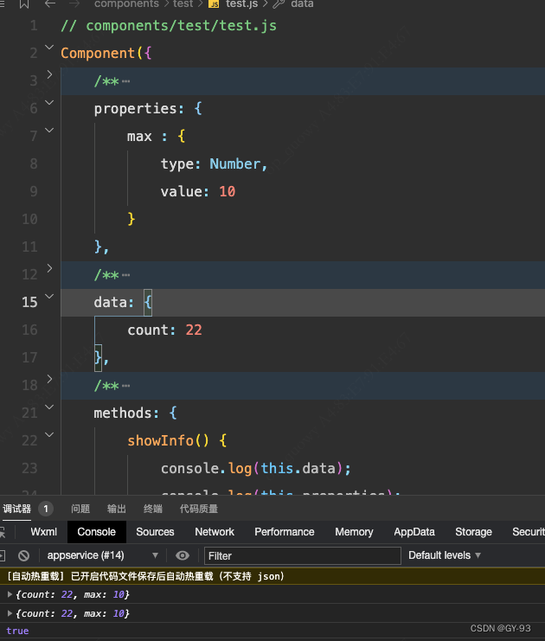This screenshot has width=545, height=641.
Task: Click the folded ellipsis on line 18
Action: (x=126, y=386)
